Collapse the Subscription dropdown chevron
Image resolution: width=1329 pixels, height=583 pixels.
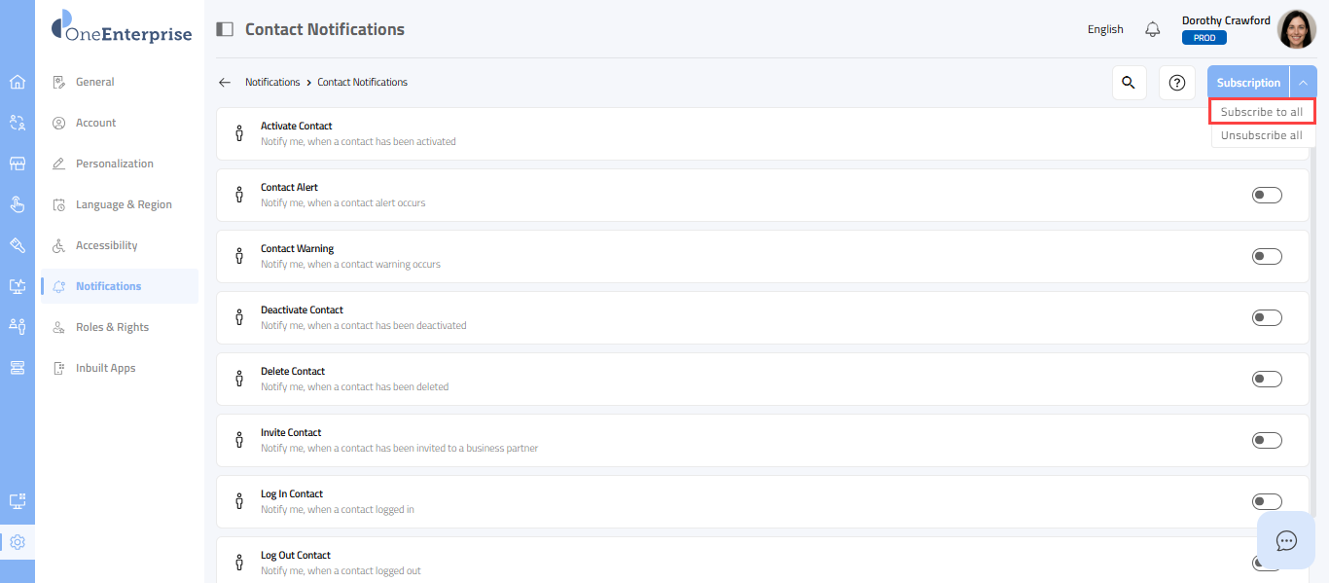pos(1303,83)
